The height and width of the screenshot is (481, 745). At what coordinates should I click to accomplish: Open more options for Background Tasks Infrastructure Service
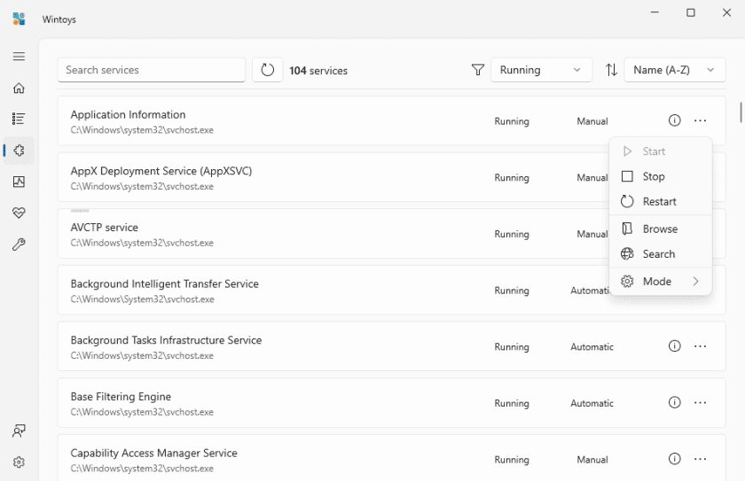click(701, 346)
